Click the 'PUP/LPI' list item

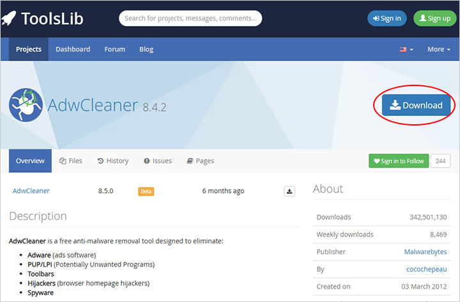pos(91,264)
